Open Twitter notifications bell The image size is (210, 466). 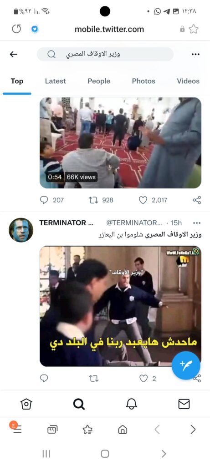(132, 404)
